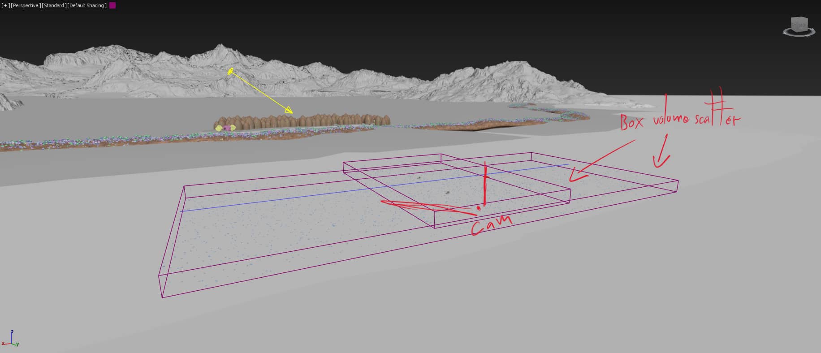Click the ViewCube in the viewport corner
This screenshot has width=821, height=353.
tap(799, 25)
